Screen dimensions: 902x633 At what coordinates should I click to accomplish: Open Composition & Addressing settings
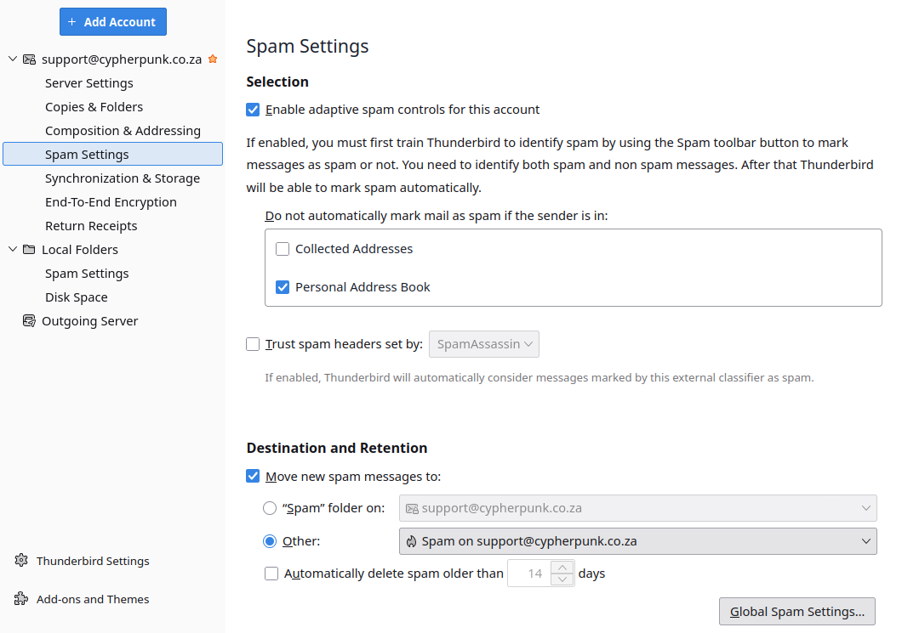point(123,130)
